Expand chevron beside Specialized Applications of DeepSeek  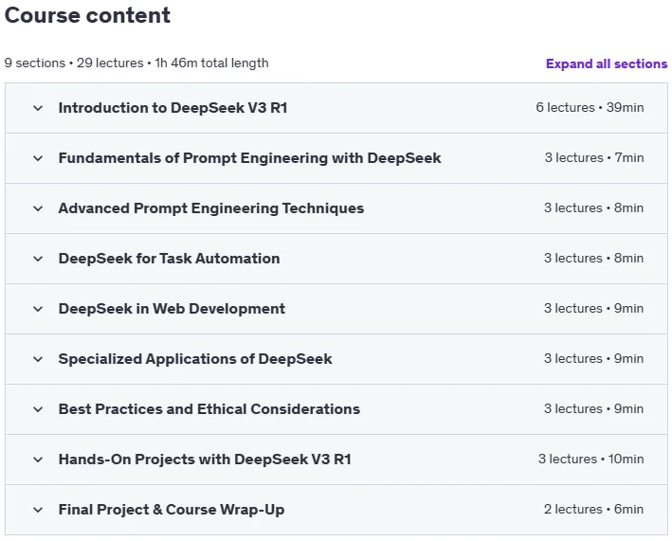coord(38,359)
